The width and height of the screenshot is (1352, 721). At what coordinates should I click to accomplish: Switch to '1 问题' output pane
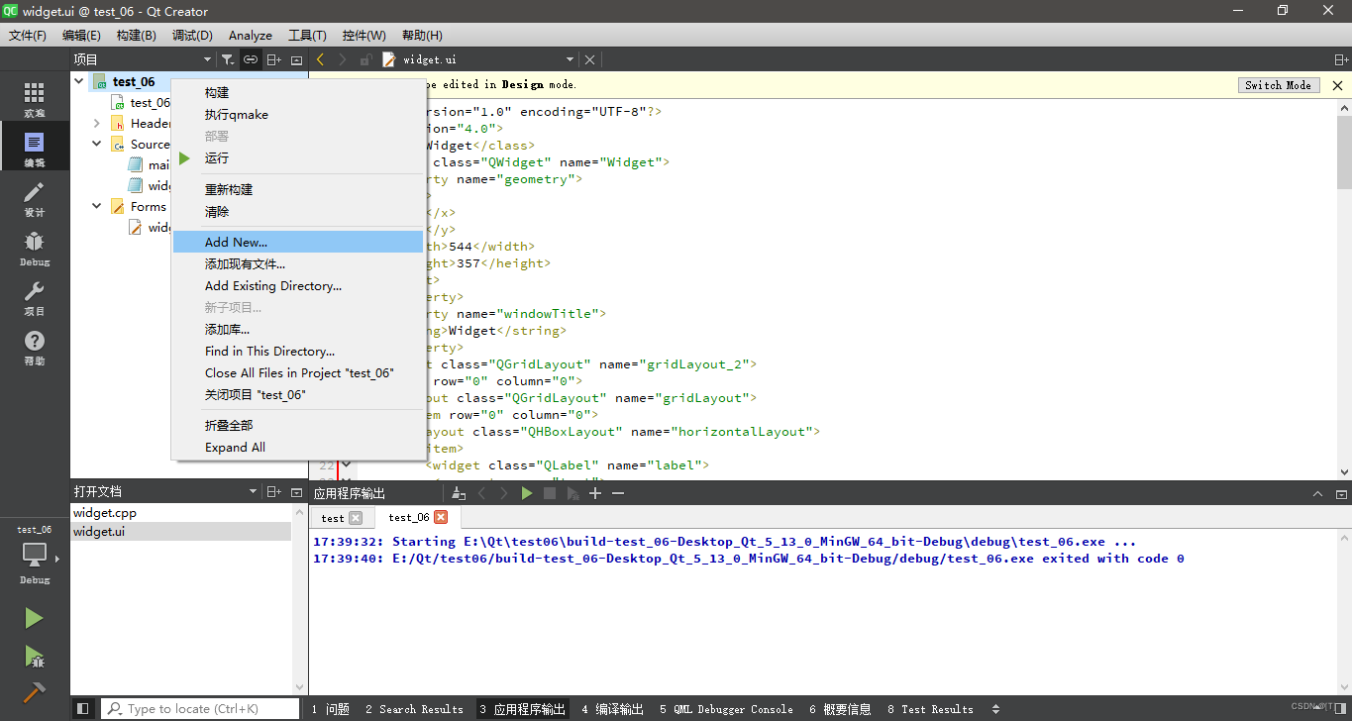coord(331,709)
